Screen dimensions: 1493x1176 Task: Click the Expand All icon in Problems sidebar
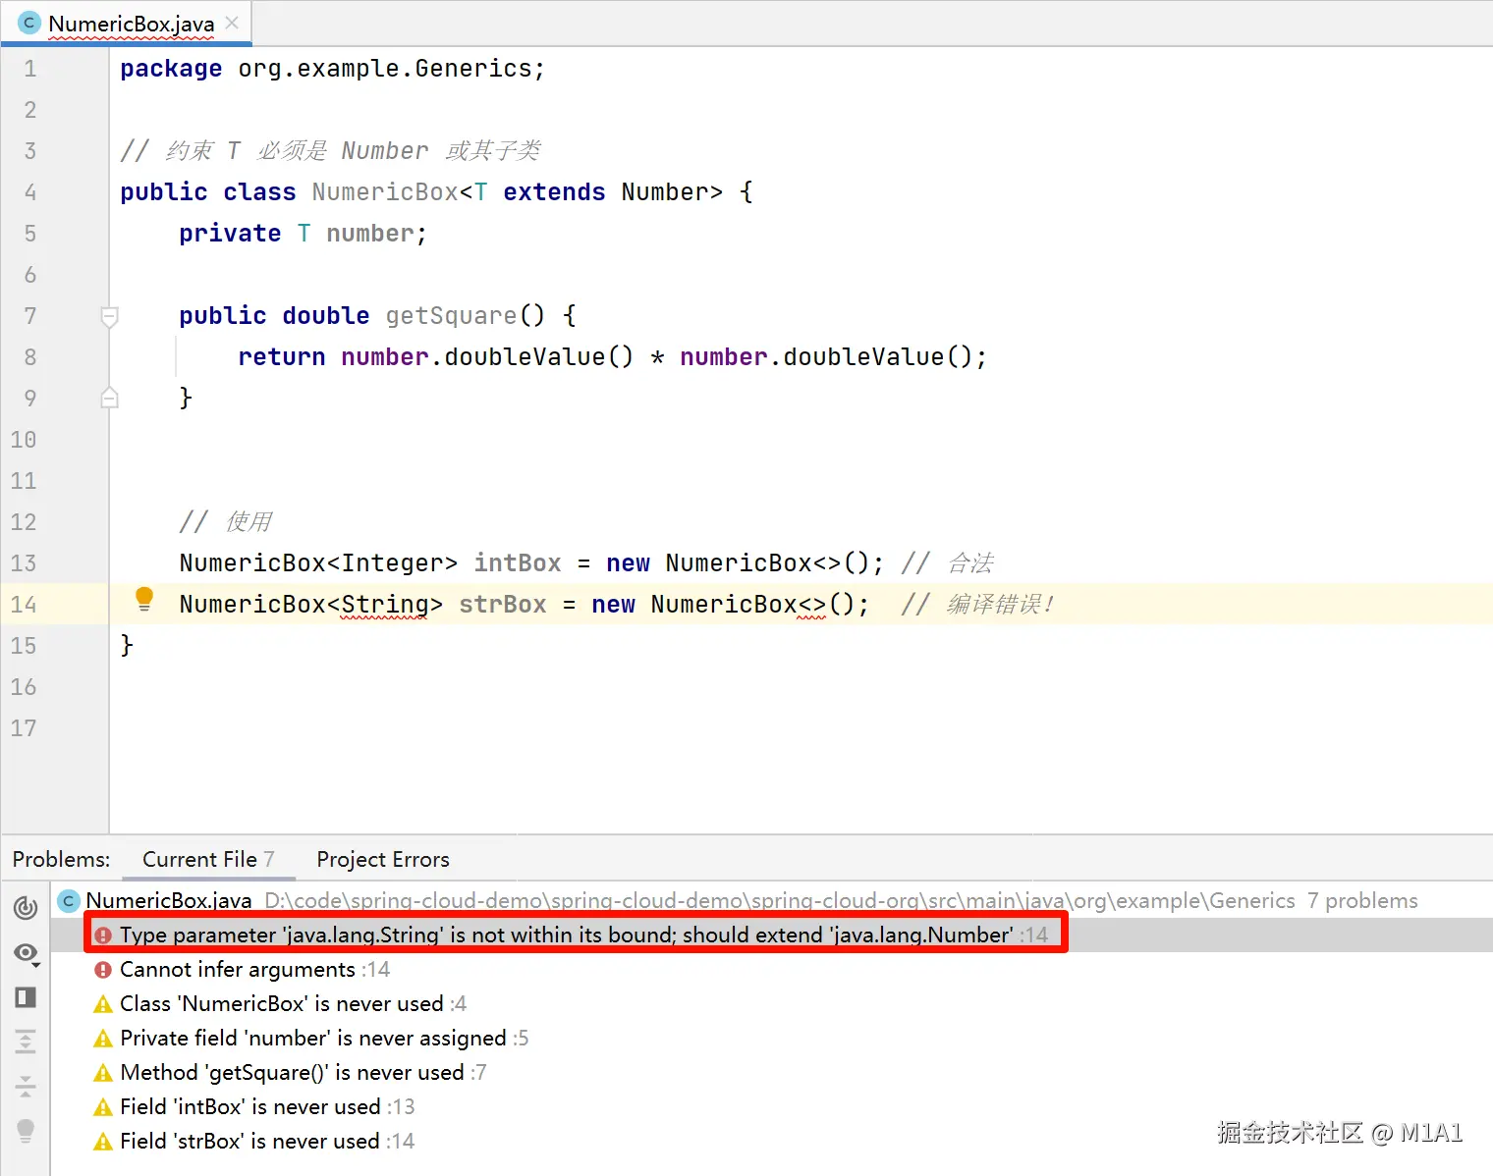(x=26, y=1041)
